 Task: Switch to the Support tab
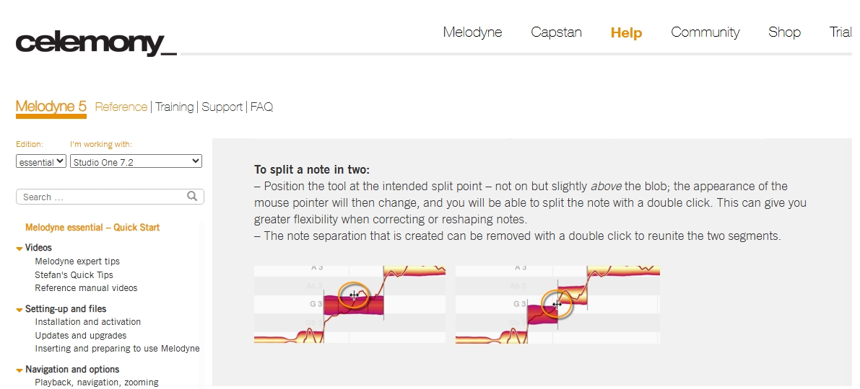tap(222, 107)
